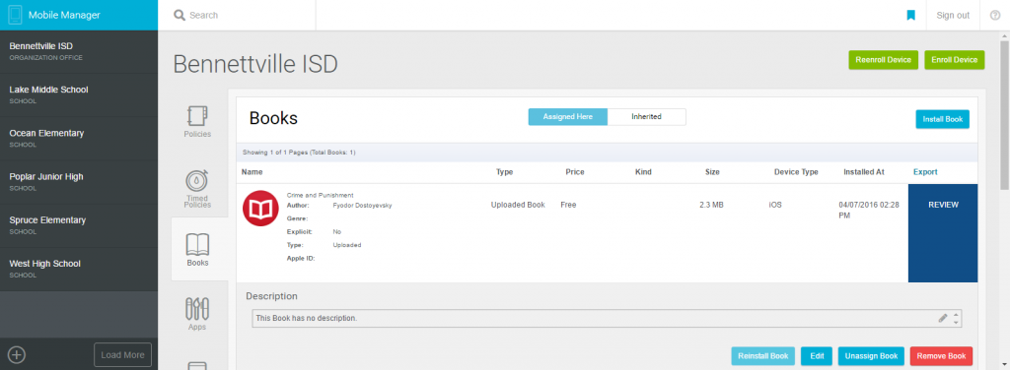Click the Edit book button

817,356
